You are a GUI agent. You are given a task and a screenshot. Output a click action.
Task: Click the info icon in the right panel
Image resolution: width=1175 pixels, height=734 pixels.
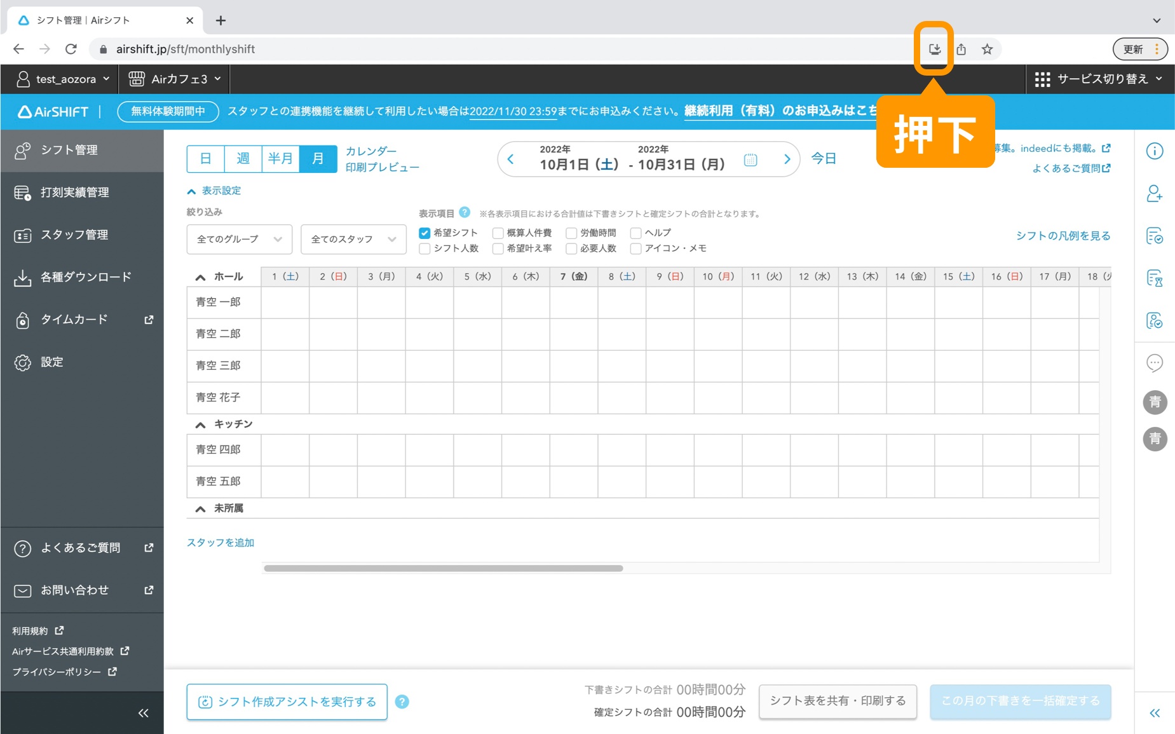click(x=1156, y=151)
